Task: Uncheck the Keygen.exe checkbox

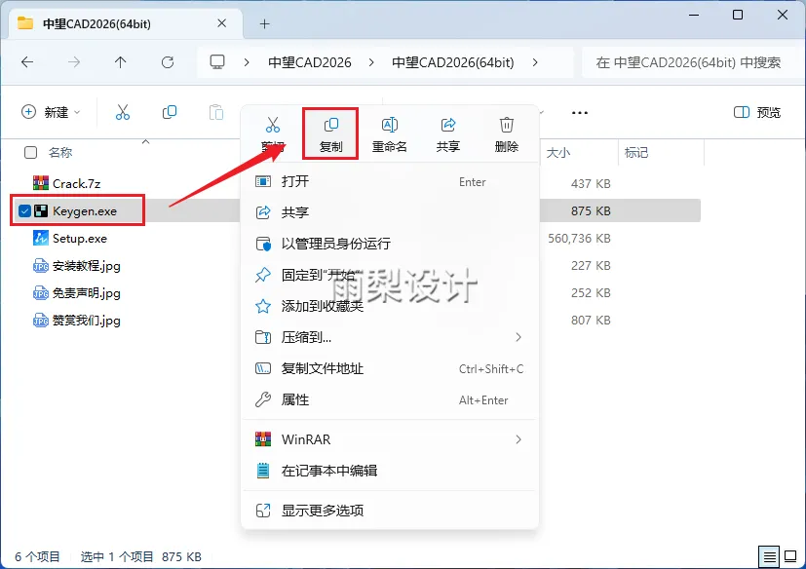Action: click(24, 210)
